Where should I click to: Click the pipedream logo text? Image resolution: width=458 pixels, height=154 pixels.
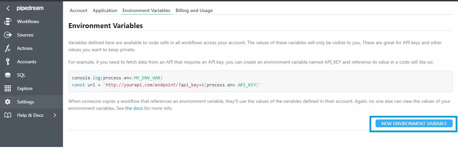(30, 8)
